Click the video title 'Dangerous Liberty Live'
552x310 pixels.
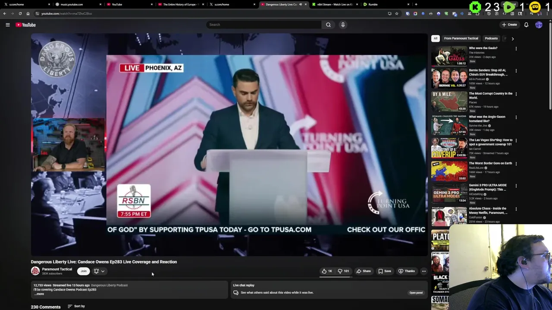[x=104, y=262]
